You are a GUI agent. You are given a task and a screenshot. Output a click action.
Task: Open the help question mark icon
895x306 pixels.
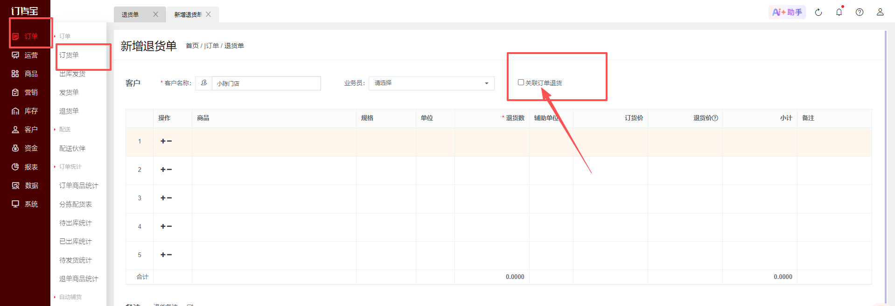(x=860, y=12)
